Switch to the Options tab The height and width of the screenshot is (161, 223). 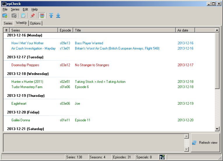coord(35,23)
